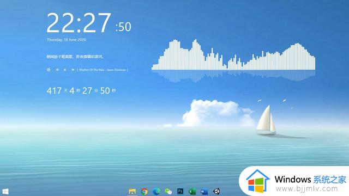This screenshot has width=349, height=196.
Task: Click the round music player icon
Action: [49, 70]
